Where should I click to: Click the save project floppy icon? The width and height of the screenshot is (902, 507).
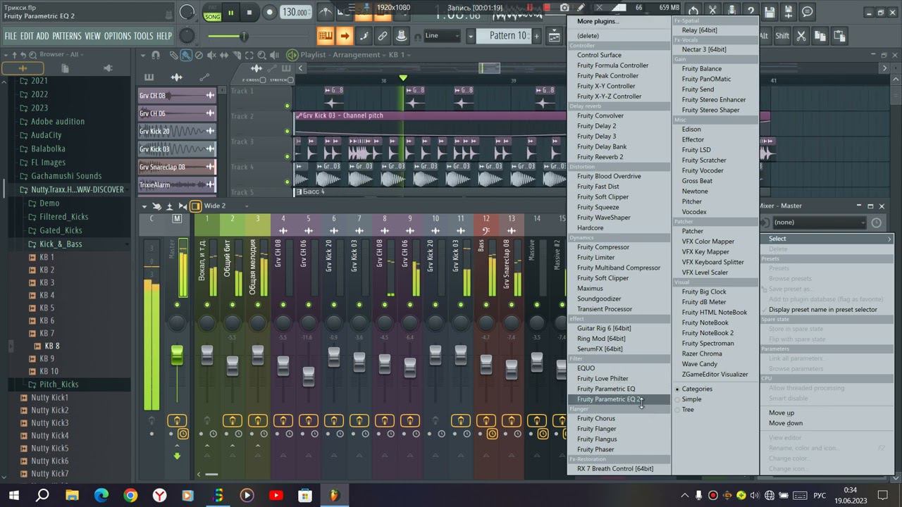pos(770,11)
